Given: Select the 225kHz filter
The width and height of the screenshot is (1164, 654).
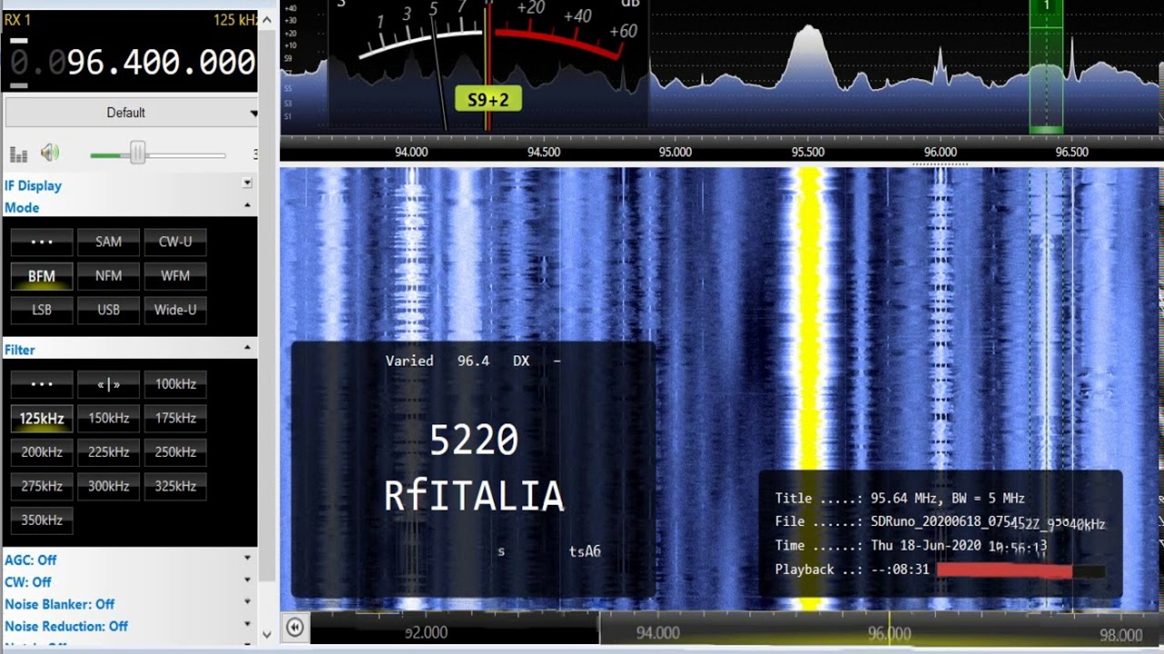Looking at the screenshot, I should click(108, 452).
